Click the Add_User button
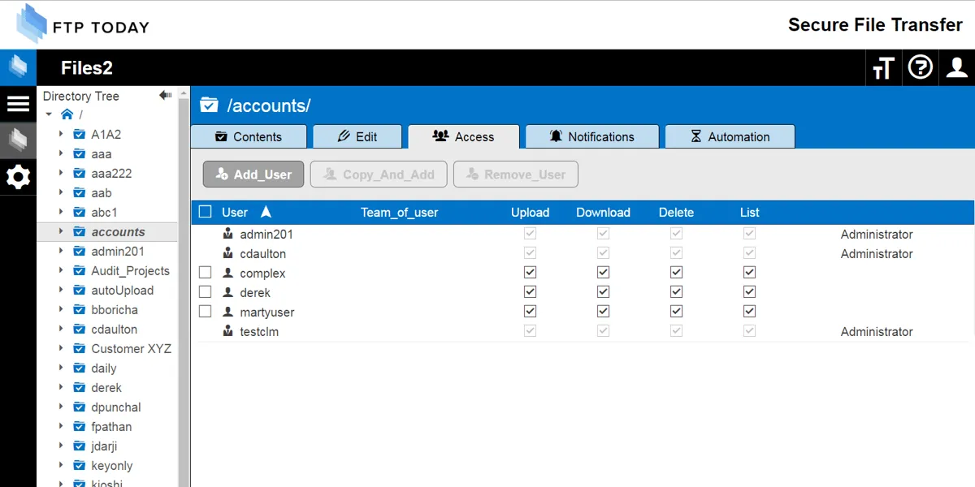 (253, 175)
